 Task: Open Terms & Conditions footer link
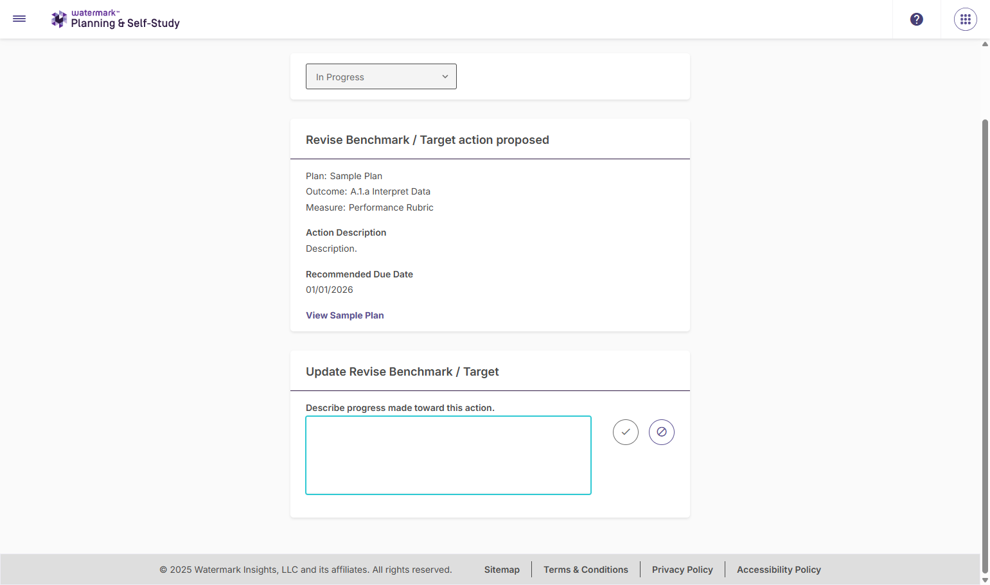[x=586, y=570]
